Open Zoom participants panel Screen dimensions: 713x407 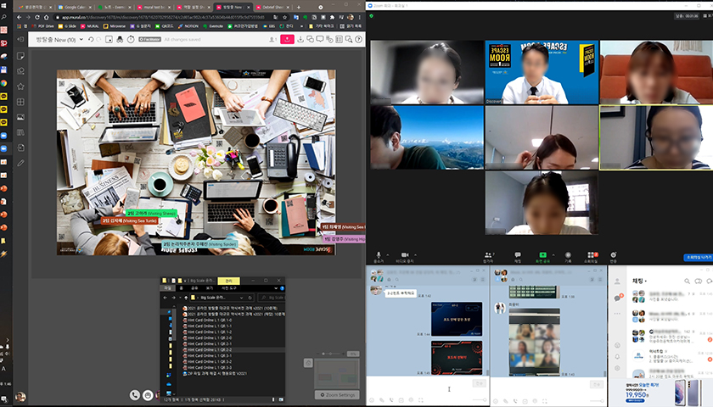point(488,258)
